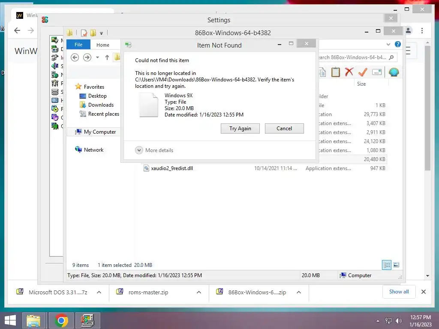This screenshot has height=329, width=439.
Task: Select Storage controllers icon in Settings list
Action: tap(55, 92)
